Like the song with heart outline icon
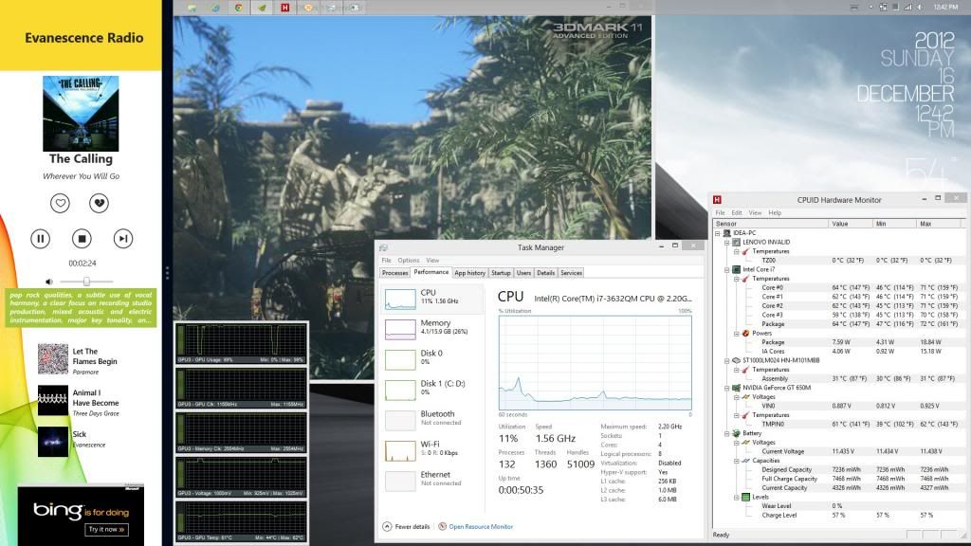This screenshot has height=546, width=971. click(x=60, y=203)
